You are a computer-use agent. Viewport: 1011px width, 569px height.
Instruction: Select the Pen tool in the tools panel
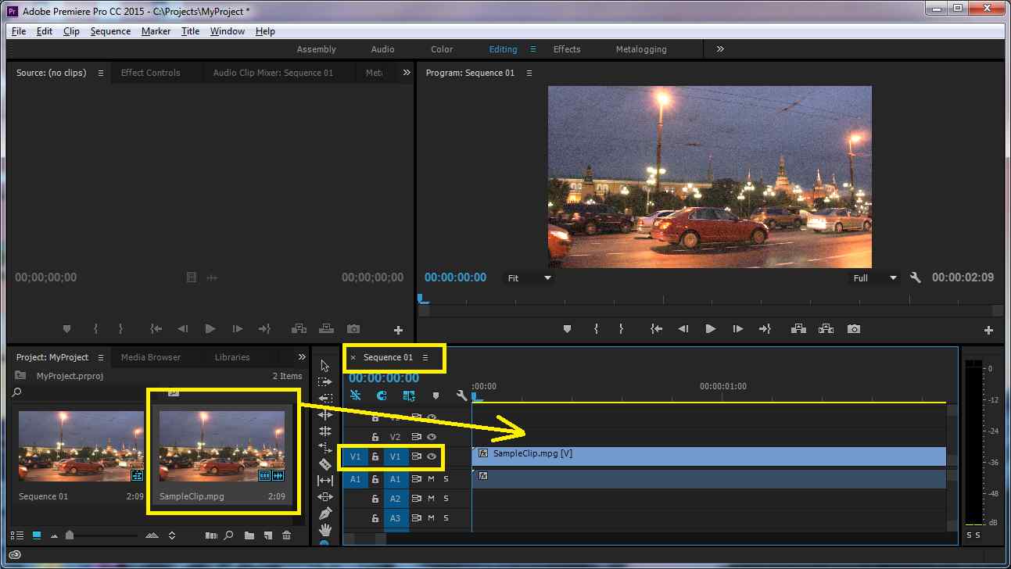click(325, 514)
